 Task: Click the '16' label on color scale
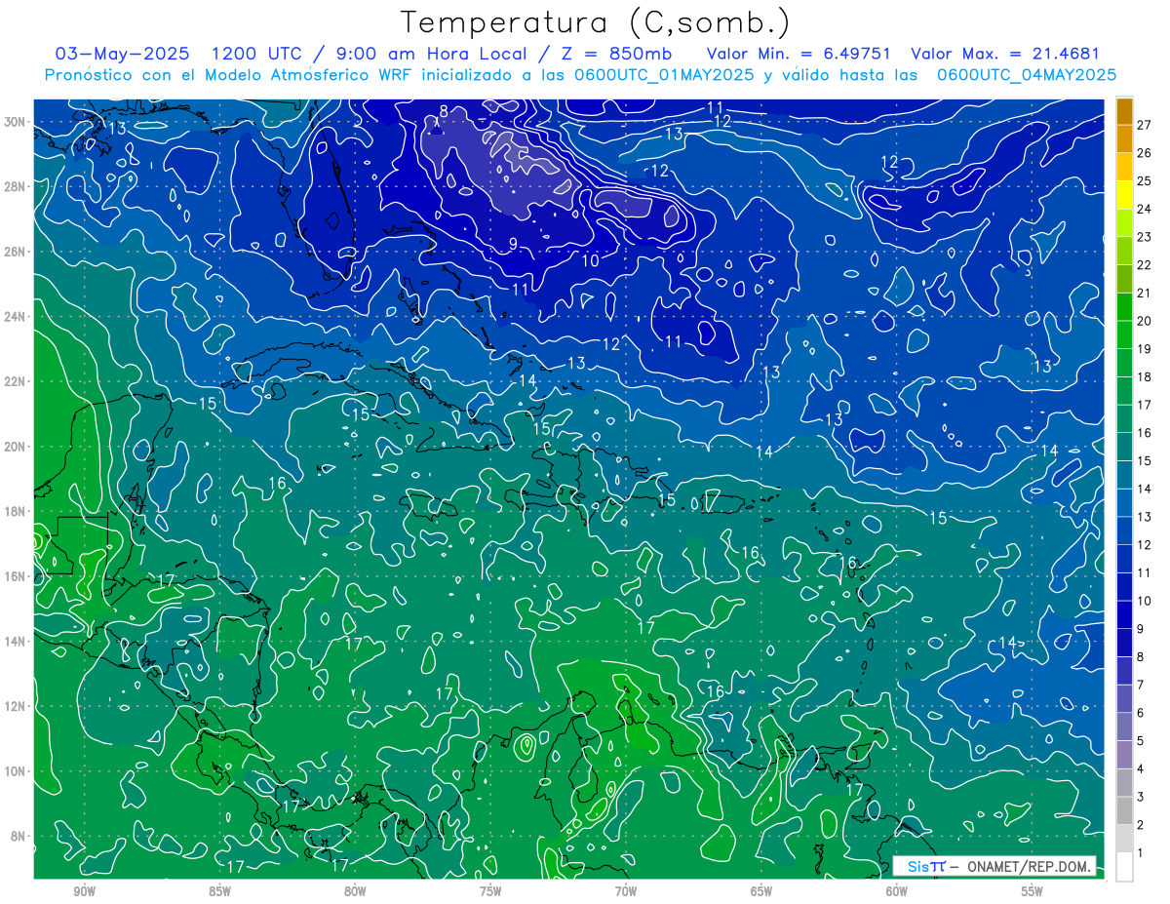click(1144, 433)
